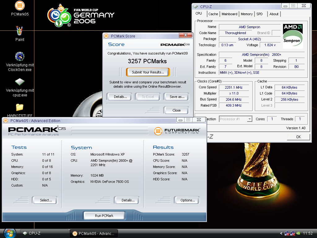The image size is (317, 238).
Task: Click the Core Speed value 2251.1 MHz
Action: (x=233, y=87)
